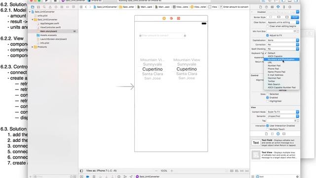316x178 pixels.
Task: Show the Identity inspector tab
Action: (x=272, y=7)
